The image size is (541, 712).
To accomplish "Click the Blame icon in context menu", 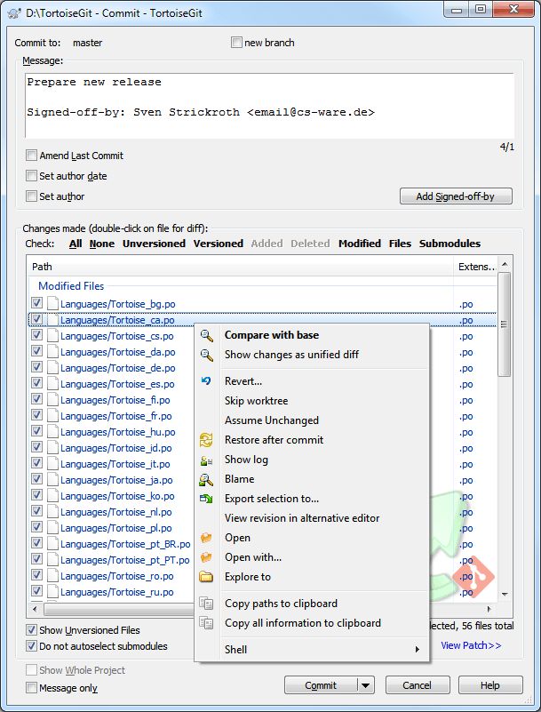I will point(206,479).
